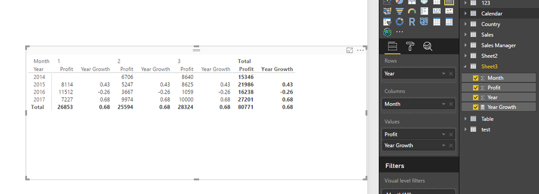
Task: Open the import custom visual ellipsis
Action: pos(399,32)
